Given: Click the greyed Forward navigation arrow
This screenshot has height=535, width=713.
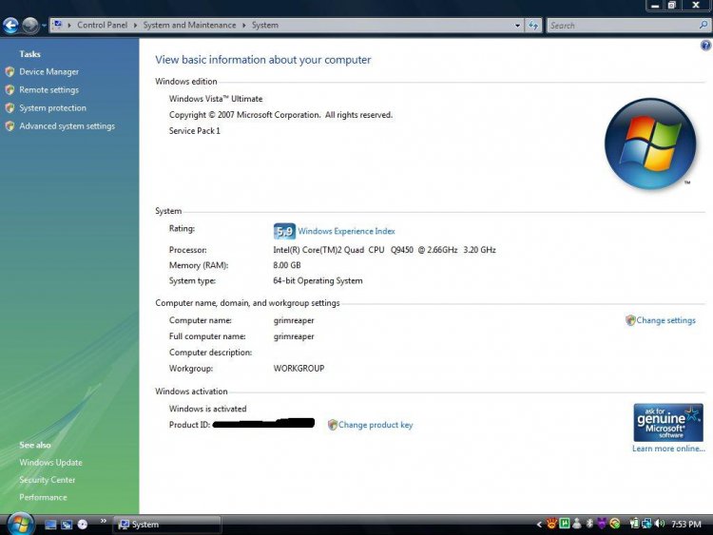Looking at the screenshot, I should pyautogui.click(x=30, y=26).
